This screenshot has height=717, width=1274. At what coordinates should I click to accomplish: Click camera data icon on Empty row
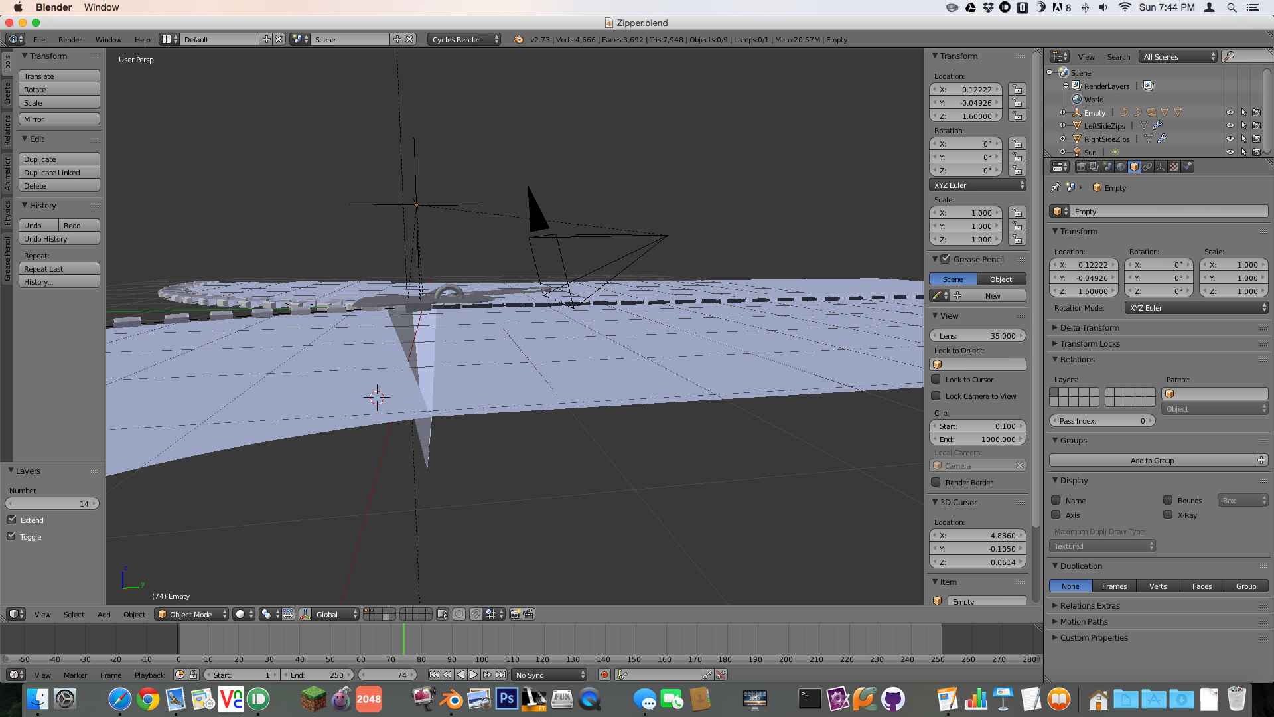(1151, 113)
